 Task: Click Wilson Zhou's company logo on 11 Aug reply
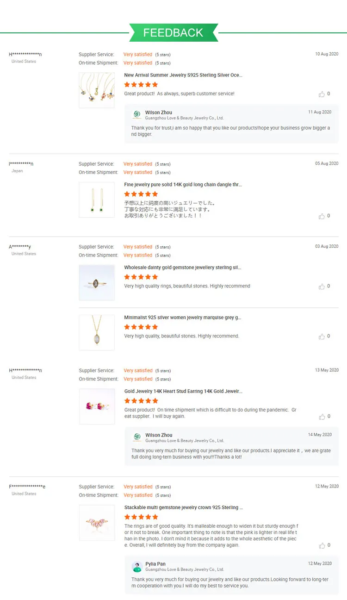tap(137, 114)
